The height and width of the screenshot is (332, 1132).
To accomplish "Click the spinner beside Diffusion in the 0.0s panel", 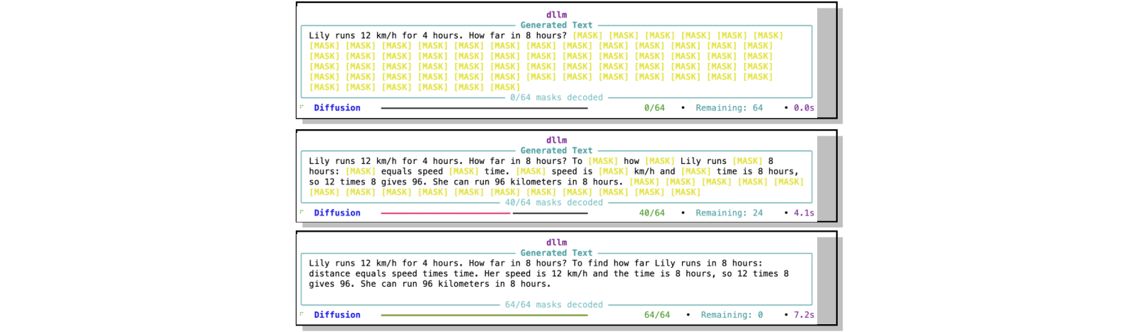I will click(301, 107).
